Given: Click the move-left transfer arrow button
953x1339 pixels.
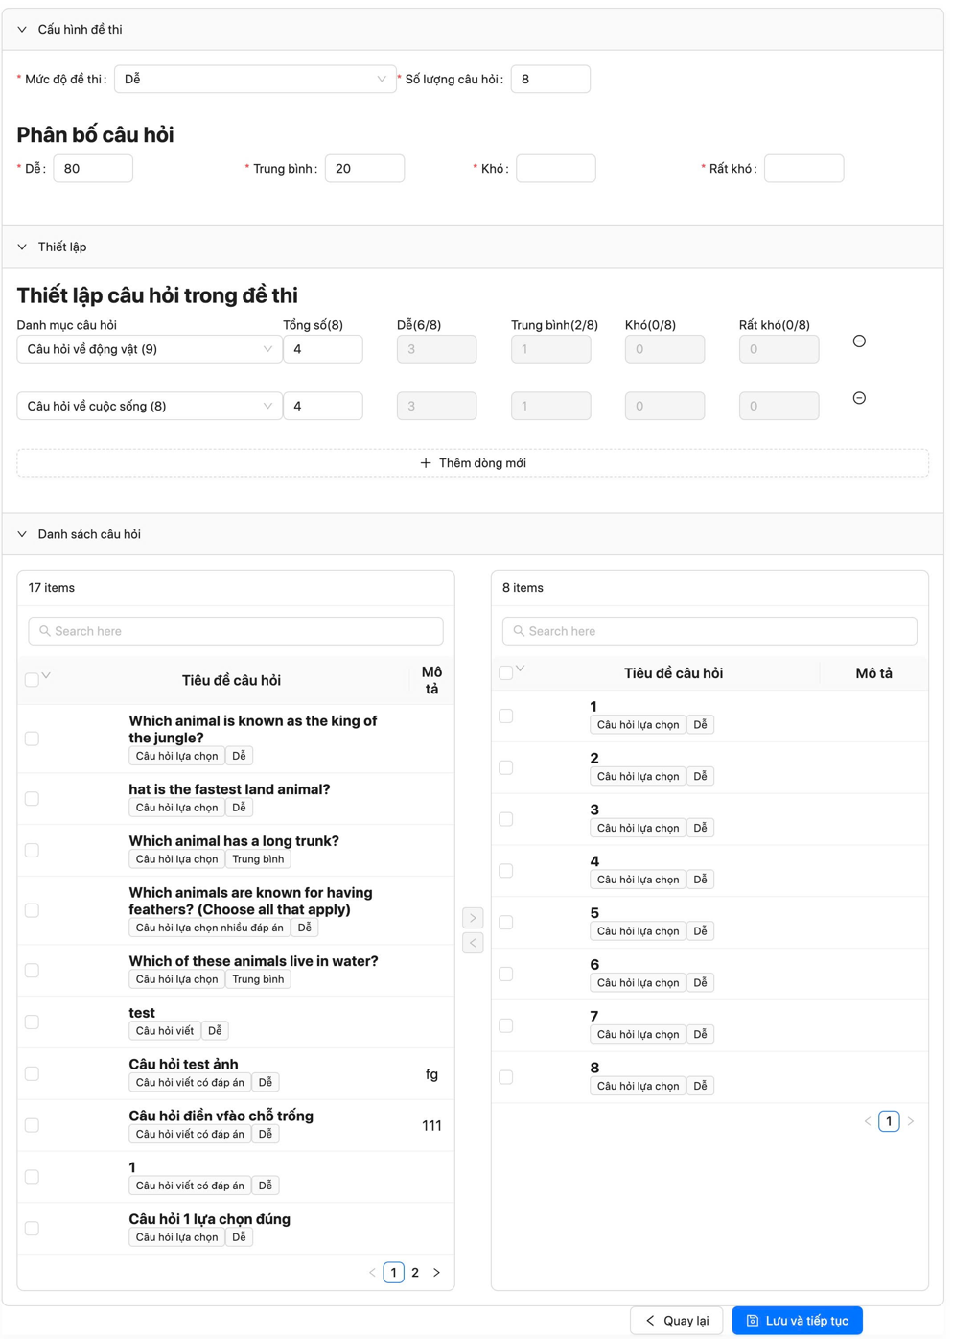Looking at the screenshot, I should click(473, 943).
